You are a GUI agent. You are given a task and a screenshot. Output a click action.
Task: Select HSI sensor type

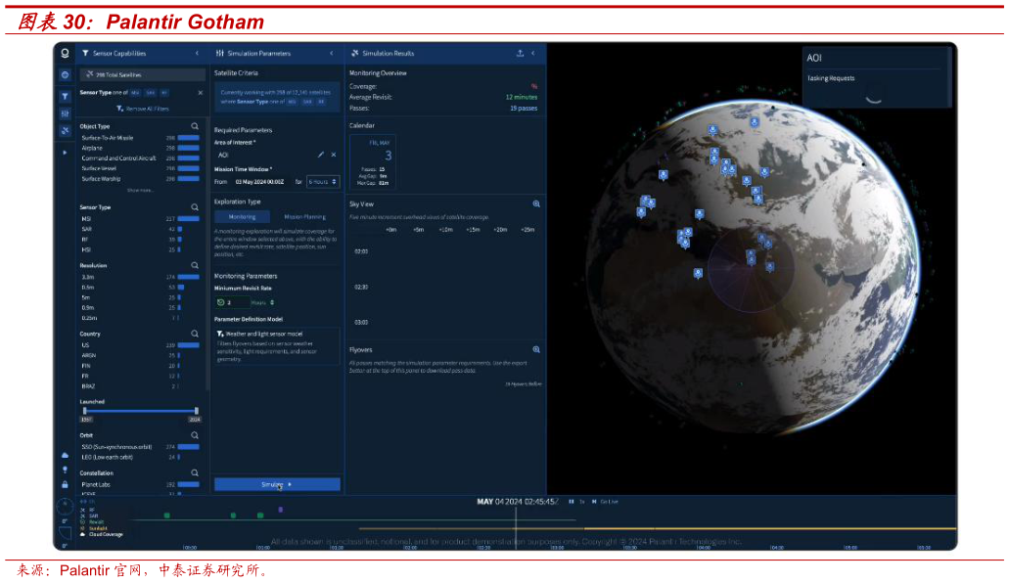click(x=140, y=249)
